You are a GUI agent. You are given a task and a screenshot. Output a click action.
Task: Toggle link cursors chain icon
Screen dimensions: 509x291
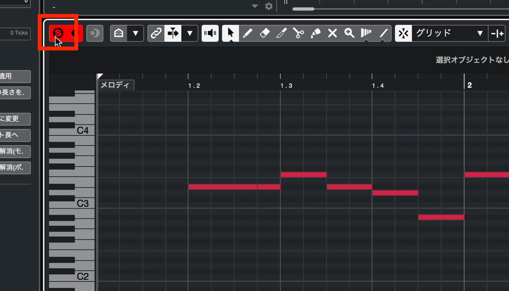pos(156,33)
